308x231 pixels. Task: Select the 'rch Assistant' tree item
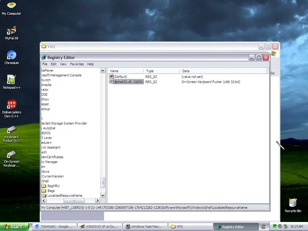pyautogui.click(x=51, y=147)
